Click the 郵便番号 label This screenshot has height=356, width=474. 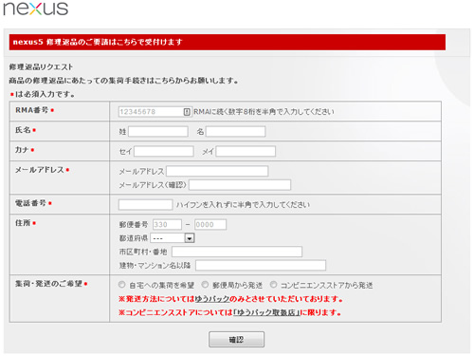pos(134,225)
